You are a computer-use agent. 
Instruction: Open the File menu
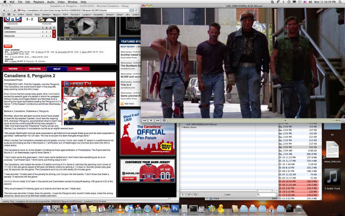[x=20, y=2]
